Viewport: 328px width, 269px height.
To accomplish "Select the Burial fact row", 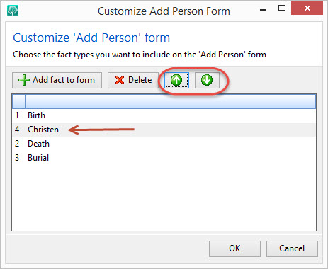I will coord(164,158).
